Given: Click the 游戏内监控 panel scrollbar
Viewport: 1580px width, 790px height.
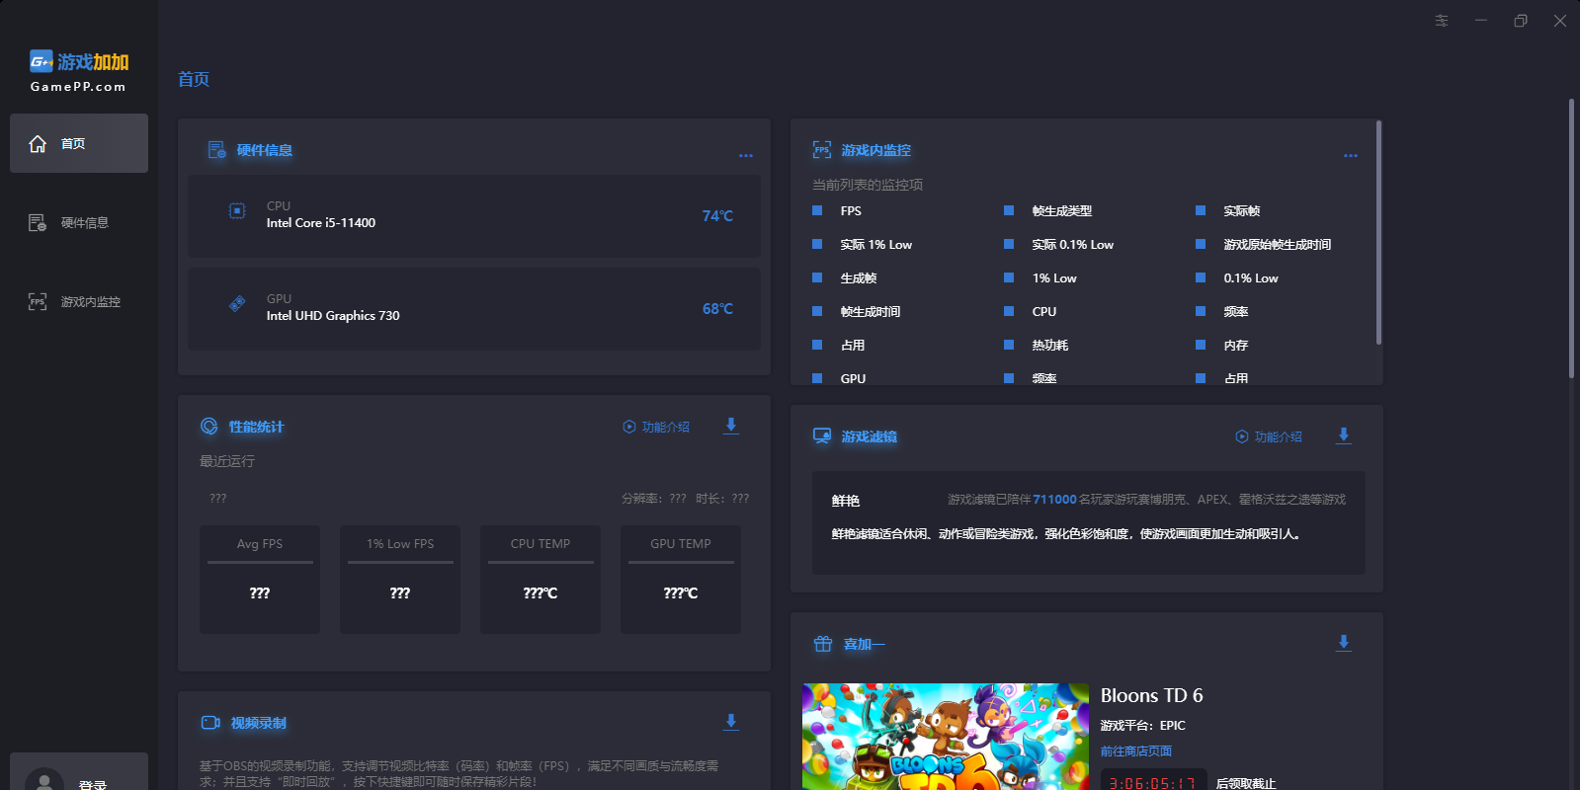Looking at the screenshot, I should (1378, 233).
